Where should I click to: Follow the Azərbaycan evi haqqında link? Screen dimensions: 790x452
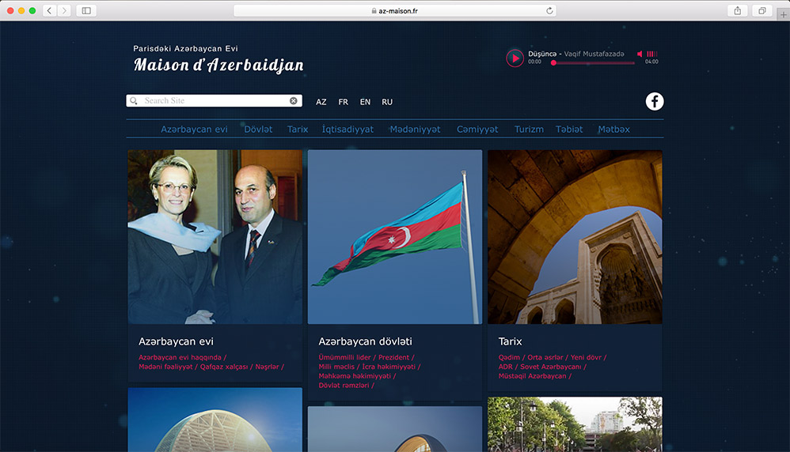coord(180,357)
